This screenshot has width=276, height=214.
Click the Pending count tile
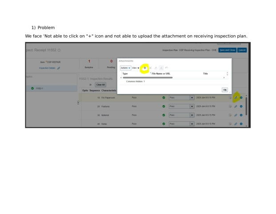coord(111,64)
